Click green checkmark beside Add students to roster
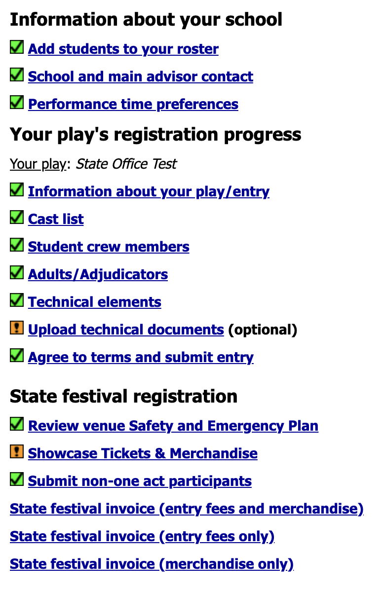This screenshot has width=384, height=591. 17,48
